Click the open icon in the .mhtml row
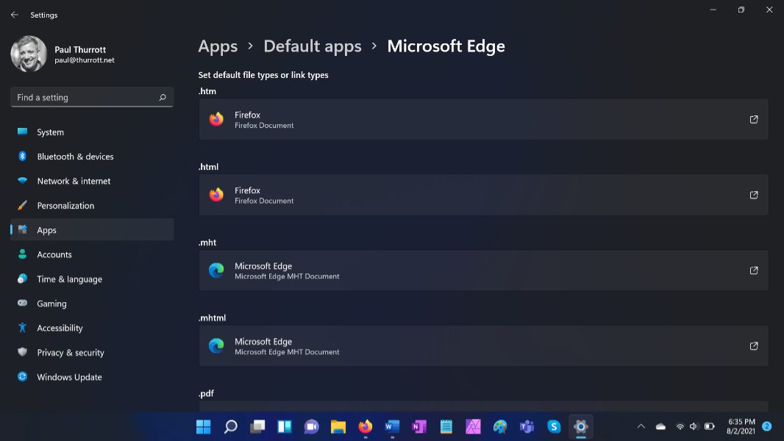 click(x=753, y=346)
